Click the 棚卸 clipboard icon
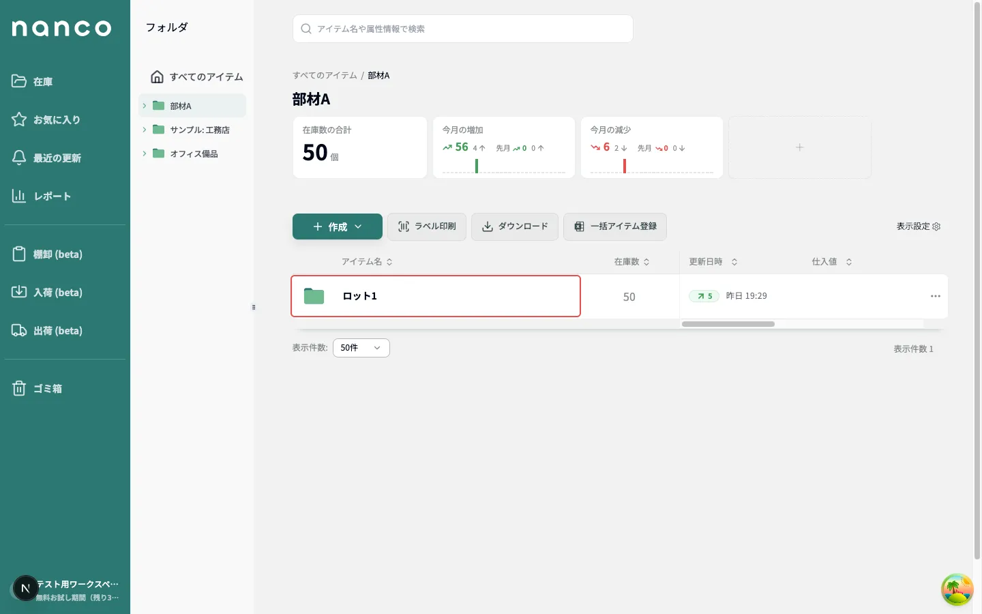Image resolution: width=982 pixels, height=614 pixels. [x=19, y=254]
